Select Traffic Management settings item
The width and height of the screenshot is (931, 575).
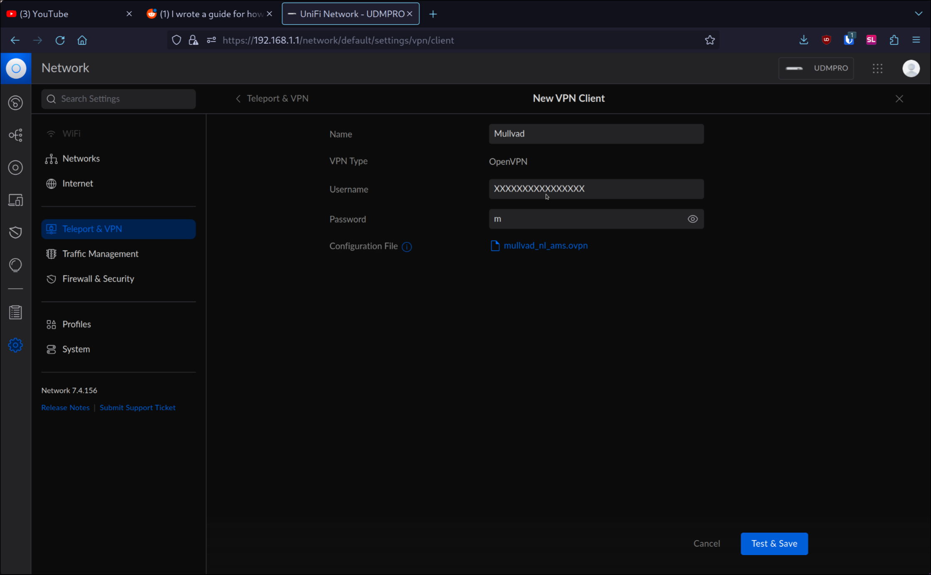point(118,254)
